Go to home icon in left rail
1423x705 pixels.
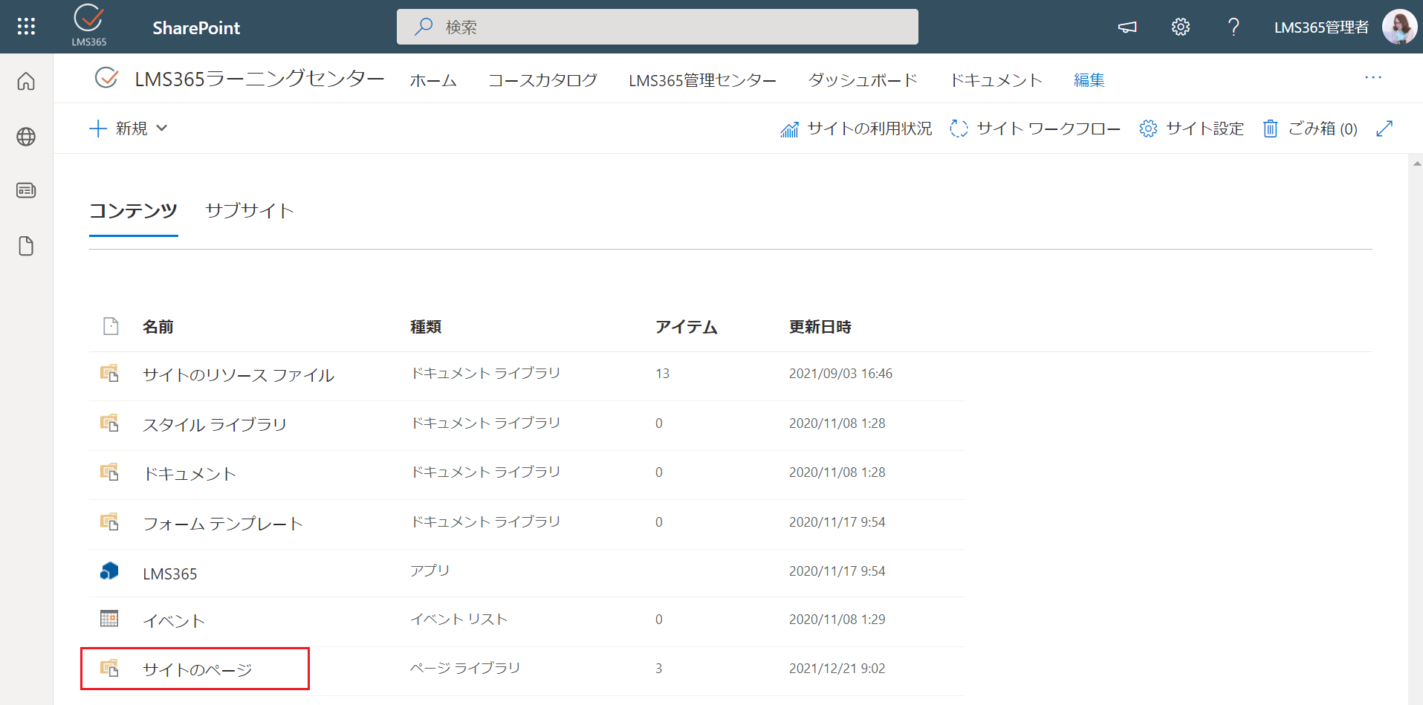[26, 81]
